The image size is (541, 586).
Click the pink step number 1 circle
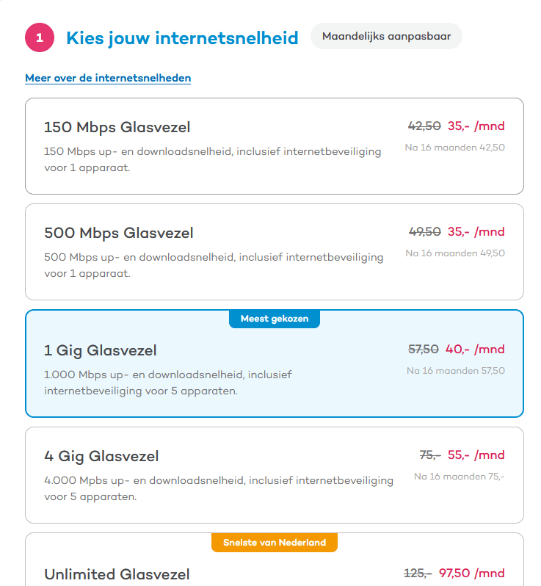[40, 37]
